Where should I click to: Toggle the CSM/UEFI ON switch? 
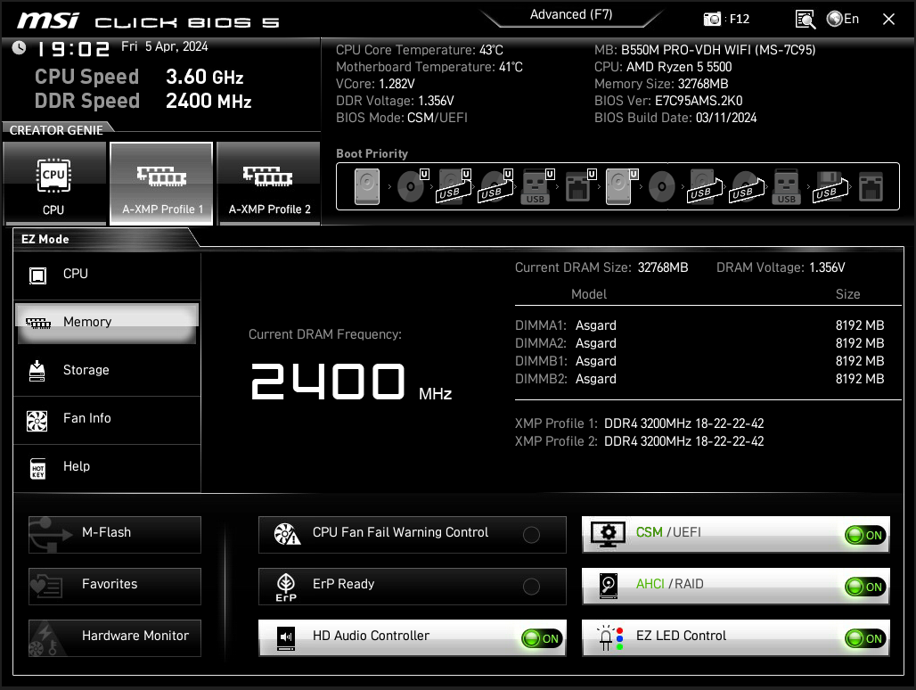click(865, 535)
